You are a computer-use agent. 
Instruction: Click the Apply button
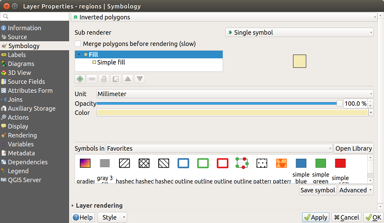coord(315,217)
